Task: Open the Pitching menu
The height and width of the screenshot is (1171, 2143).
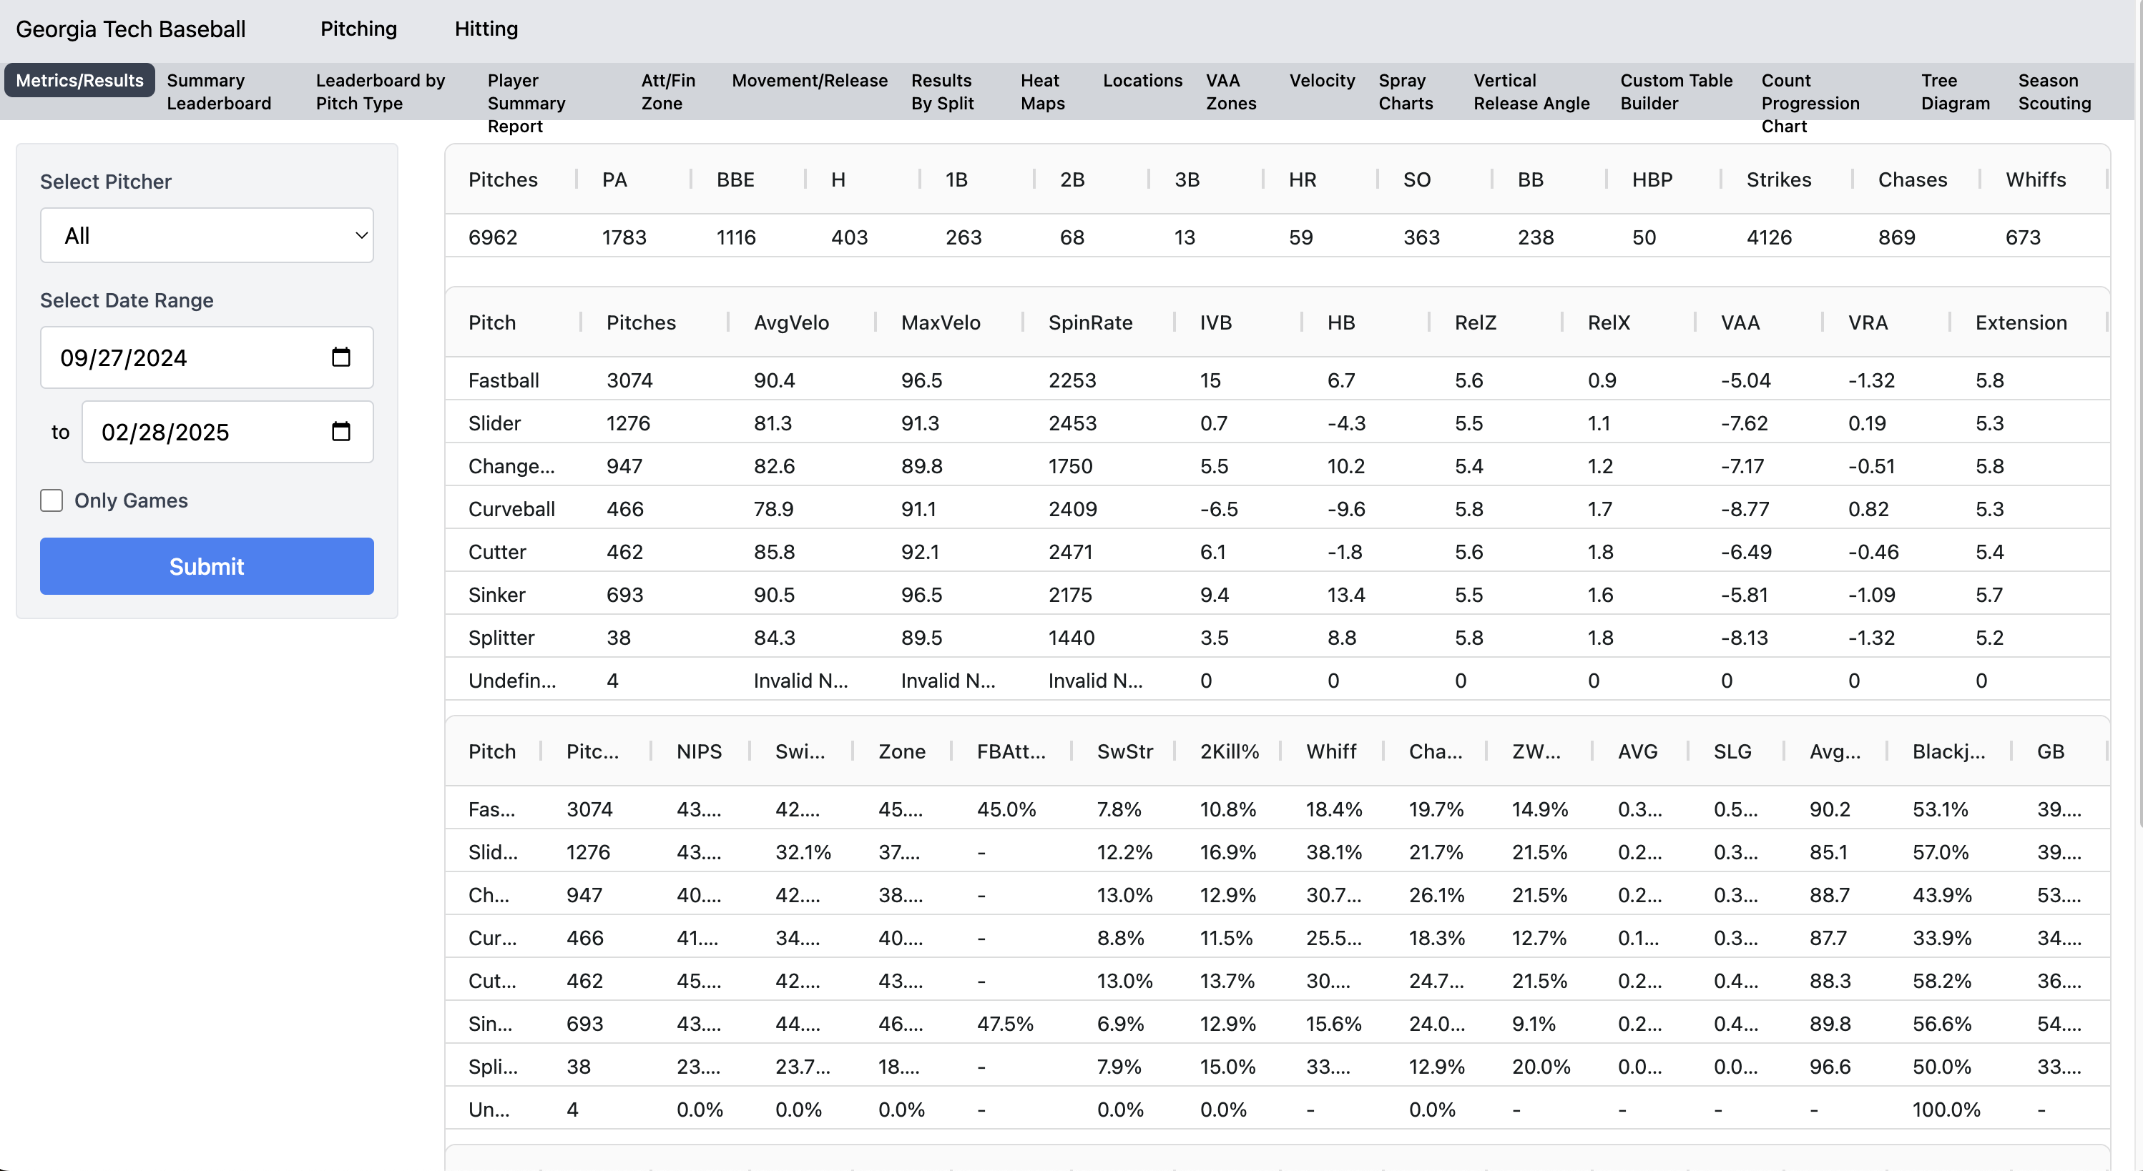Action: 358,29
